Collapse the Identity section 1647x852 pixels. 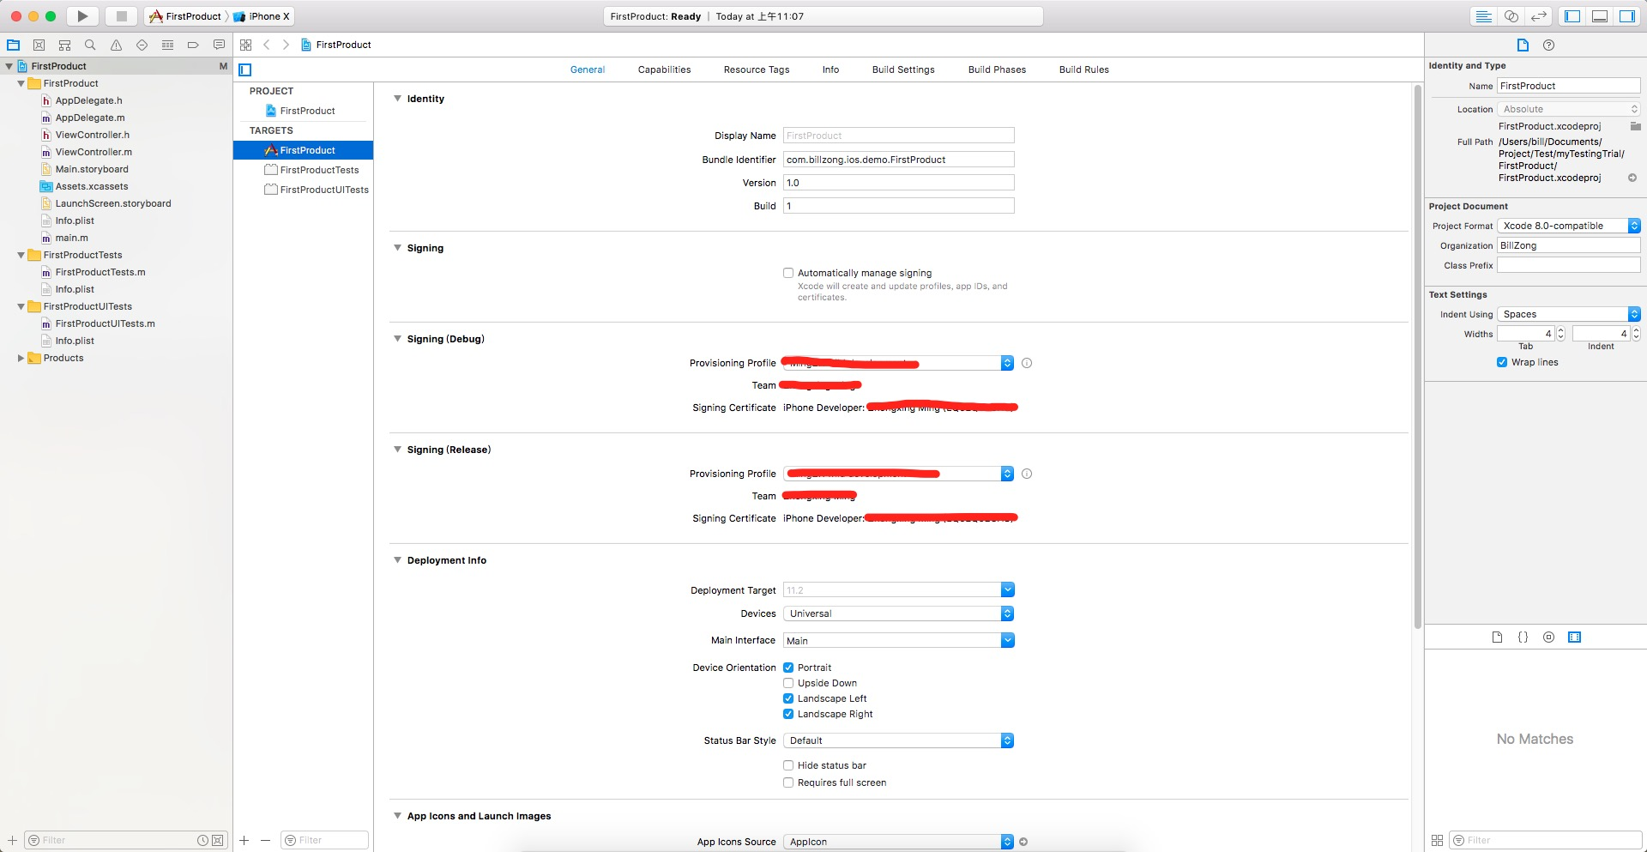coord(397,99)
